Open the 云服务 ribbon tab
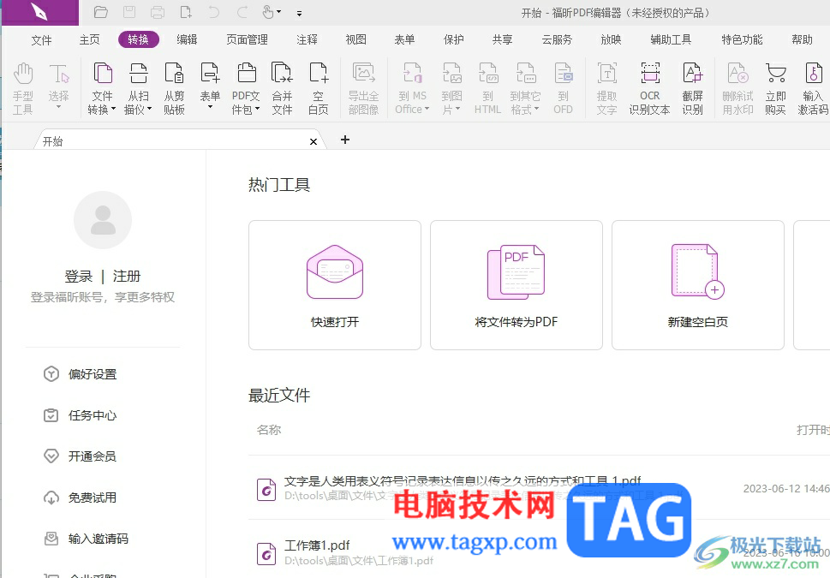The height and width of the screenshot is (578, 830). pos(557,39)
